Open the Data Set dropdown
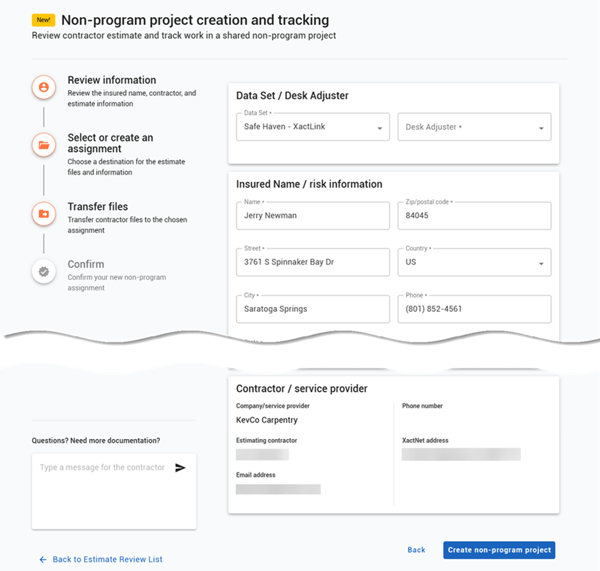The height and width of the screenshot is (571, 600). pyautogui.click(x=313, y=126)
